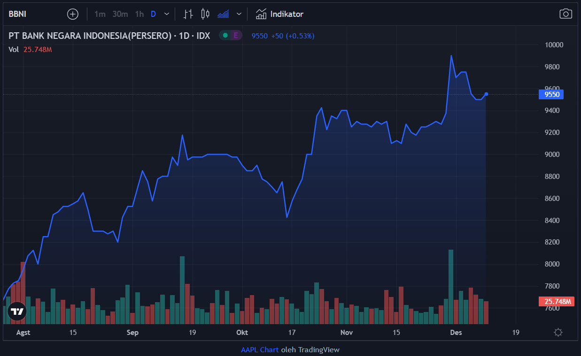The image size is (581, 356).
Task: Switch to the 1h timeframe
Action: [x=139, y=14]
